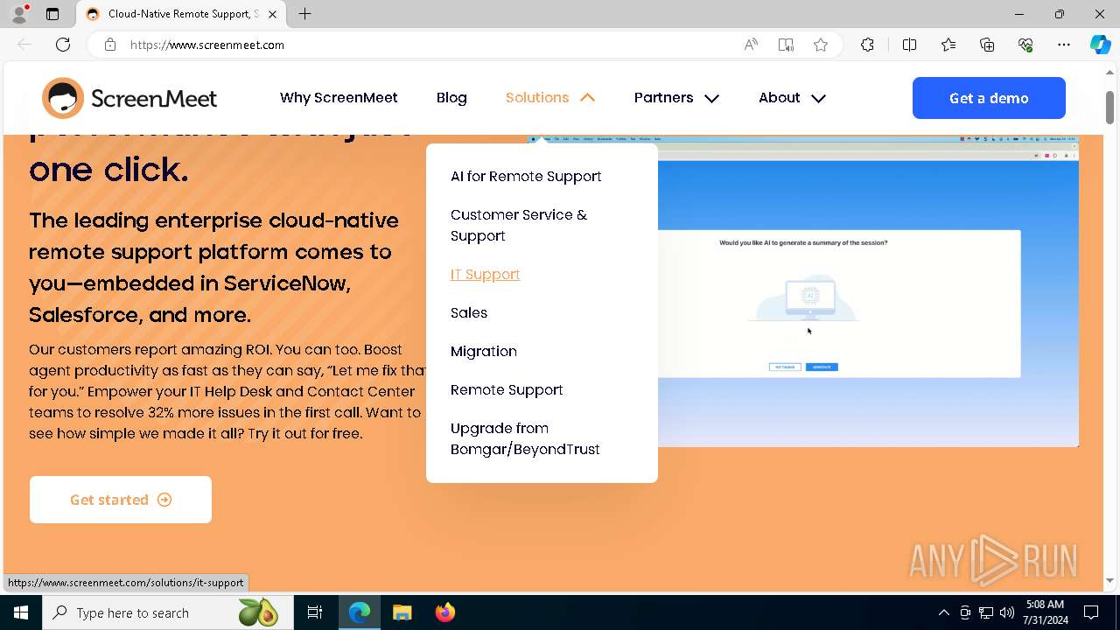Viewport: 1120px width, 630px height.
Task: Open Read aloud icon in address bar
Action: (x=751, y=45)
